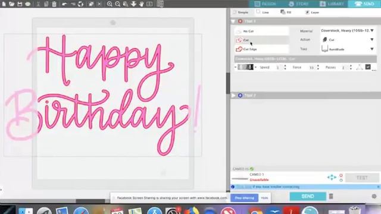Image resolution: width=381 pixels, height=214 pixels.
Task: Click the line segment overcut triangle icon
Action: pyautogui.click(x=360, y=67)
